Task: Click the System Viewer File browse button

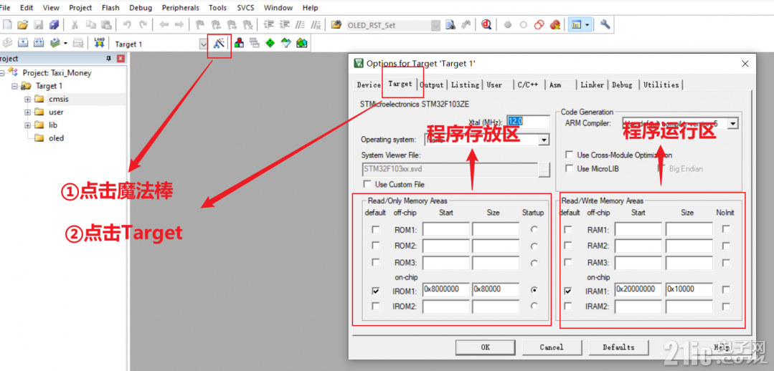Action: [x=544, y=170]
